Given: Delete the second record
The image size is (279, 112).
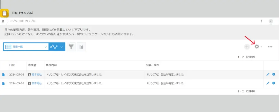Looking at the screenshot, I should pyautogui.click(x=274, y=83).
